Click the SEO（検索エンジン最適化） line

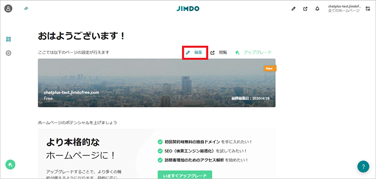click(x=206, y=151)
